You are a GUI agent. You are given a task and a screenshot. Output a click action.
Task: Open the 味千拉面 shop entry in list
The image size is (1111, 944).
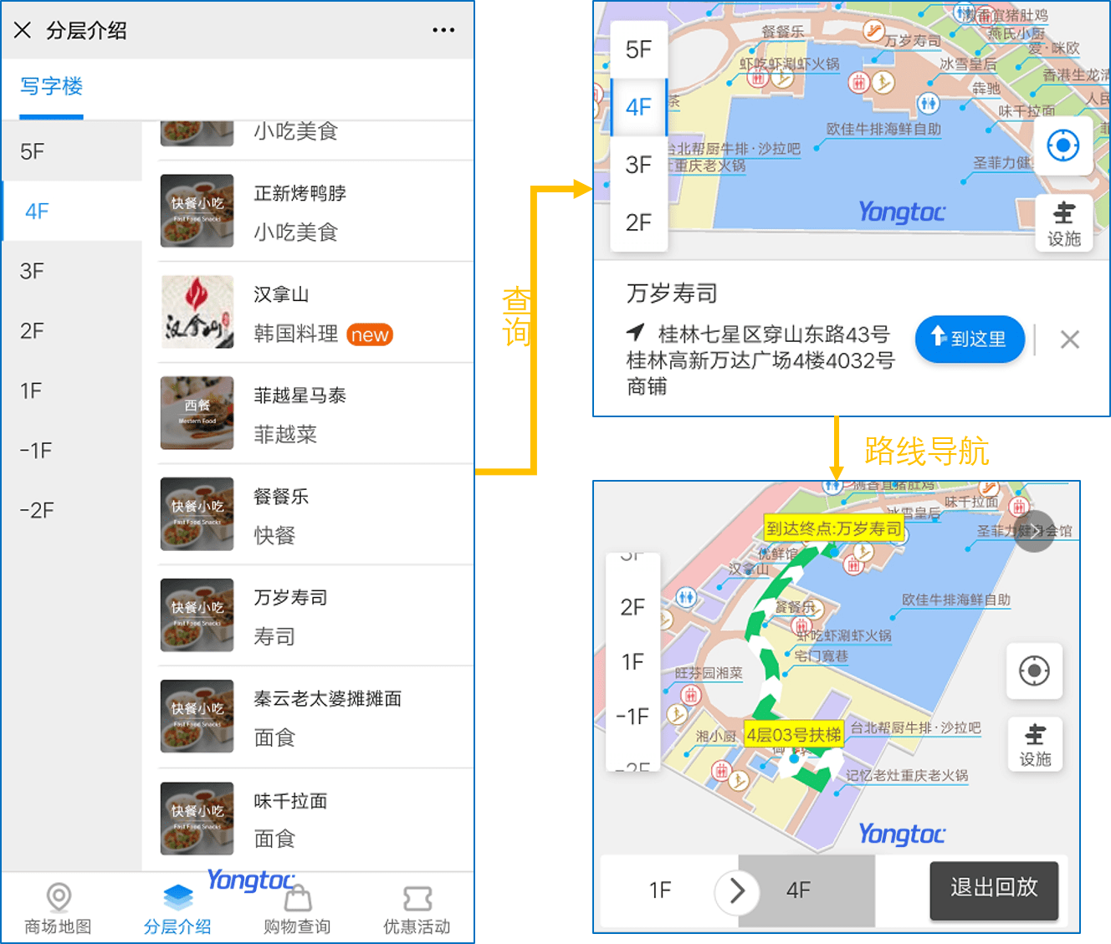click(x=316, y=819)
